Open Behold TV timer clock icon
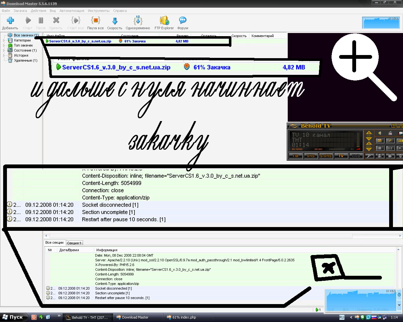 pyautogui.click(x=390, y=156)
